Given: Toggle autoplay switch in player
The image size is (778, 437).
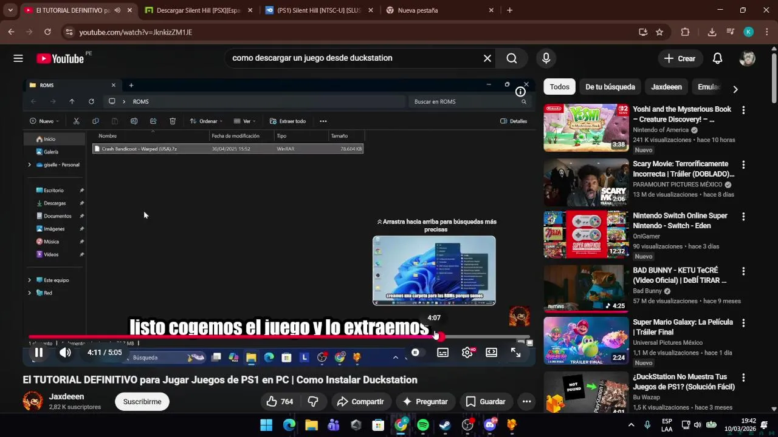Looking at the screenshot, I should click(416, 352).
